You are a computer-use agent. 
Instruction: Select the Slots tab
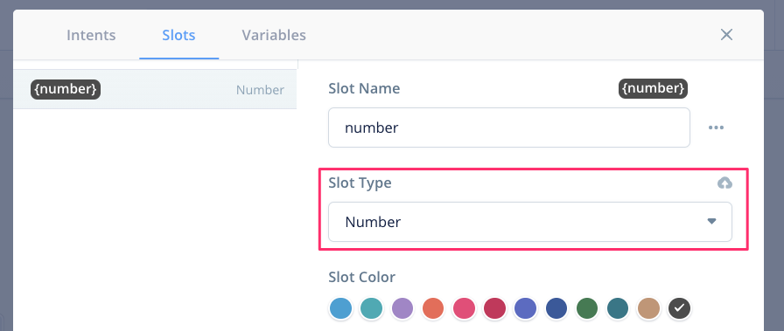[x=178, y=35]
